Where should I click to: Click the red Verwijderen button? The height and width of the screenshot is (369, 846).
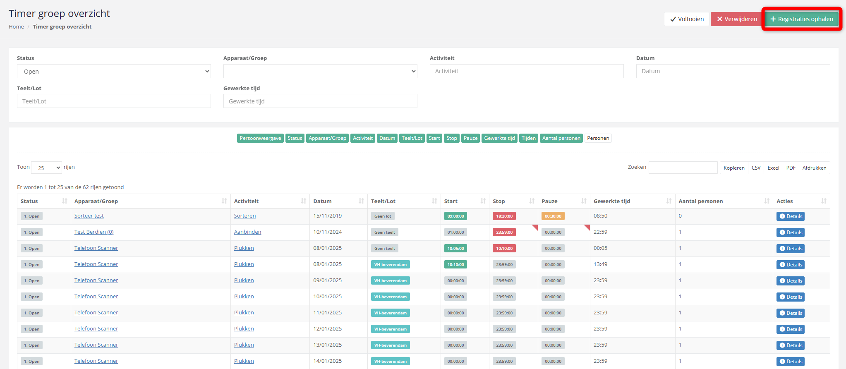pyautogui.click(x=737, y=19)
